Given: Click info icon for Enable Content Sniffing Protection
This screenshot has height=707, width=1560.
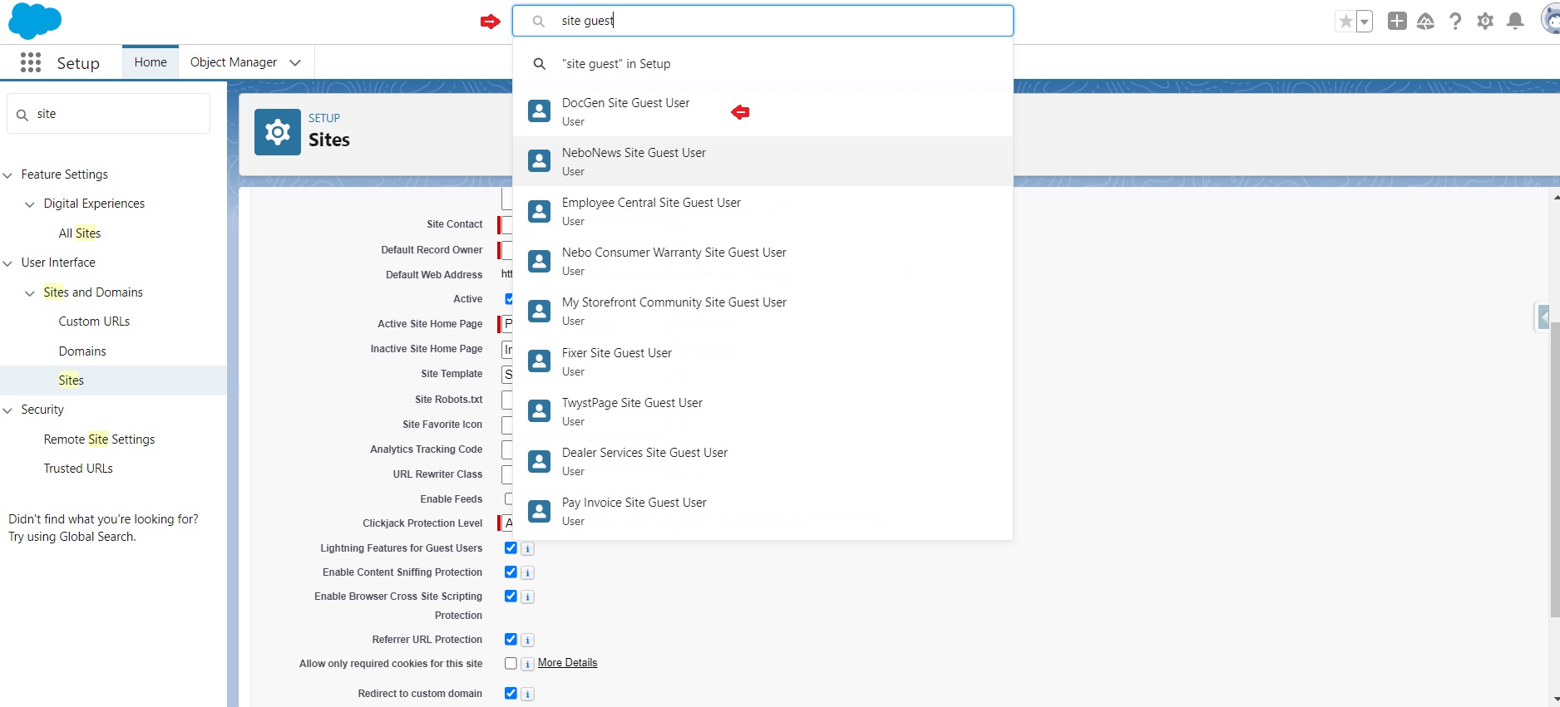Looking at the screenshot, I should click(x=528, y=573).
